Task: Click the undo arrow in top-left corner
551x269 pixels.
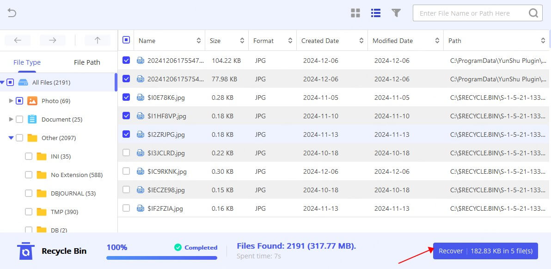Action: coord(12,13)
